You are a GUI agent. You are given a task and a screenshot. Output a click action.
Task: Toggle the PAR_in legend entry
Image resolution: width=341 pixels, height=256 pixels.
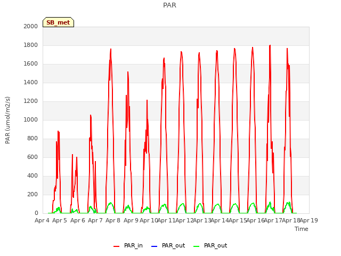pyautogui.click(x=128, y=246)
